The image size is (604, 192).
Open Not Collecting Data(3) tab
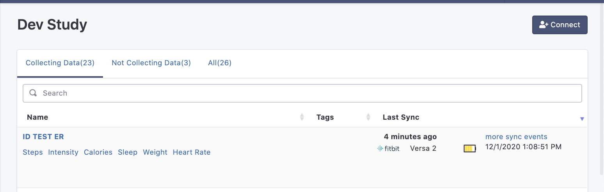click(151, 63)
